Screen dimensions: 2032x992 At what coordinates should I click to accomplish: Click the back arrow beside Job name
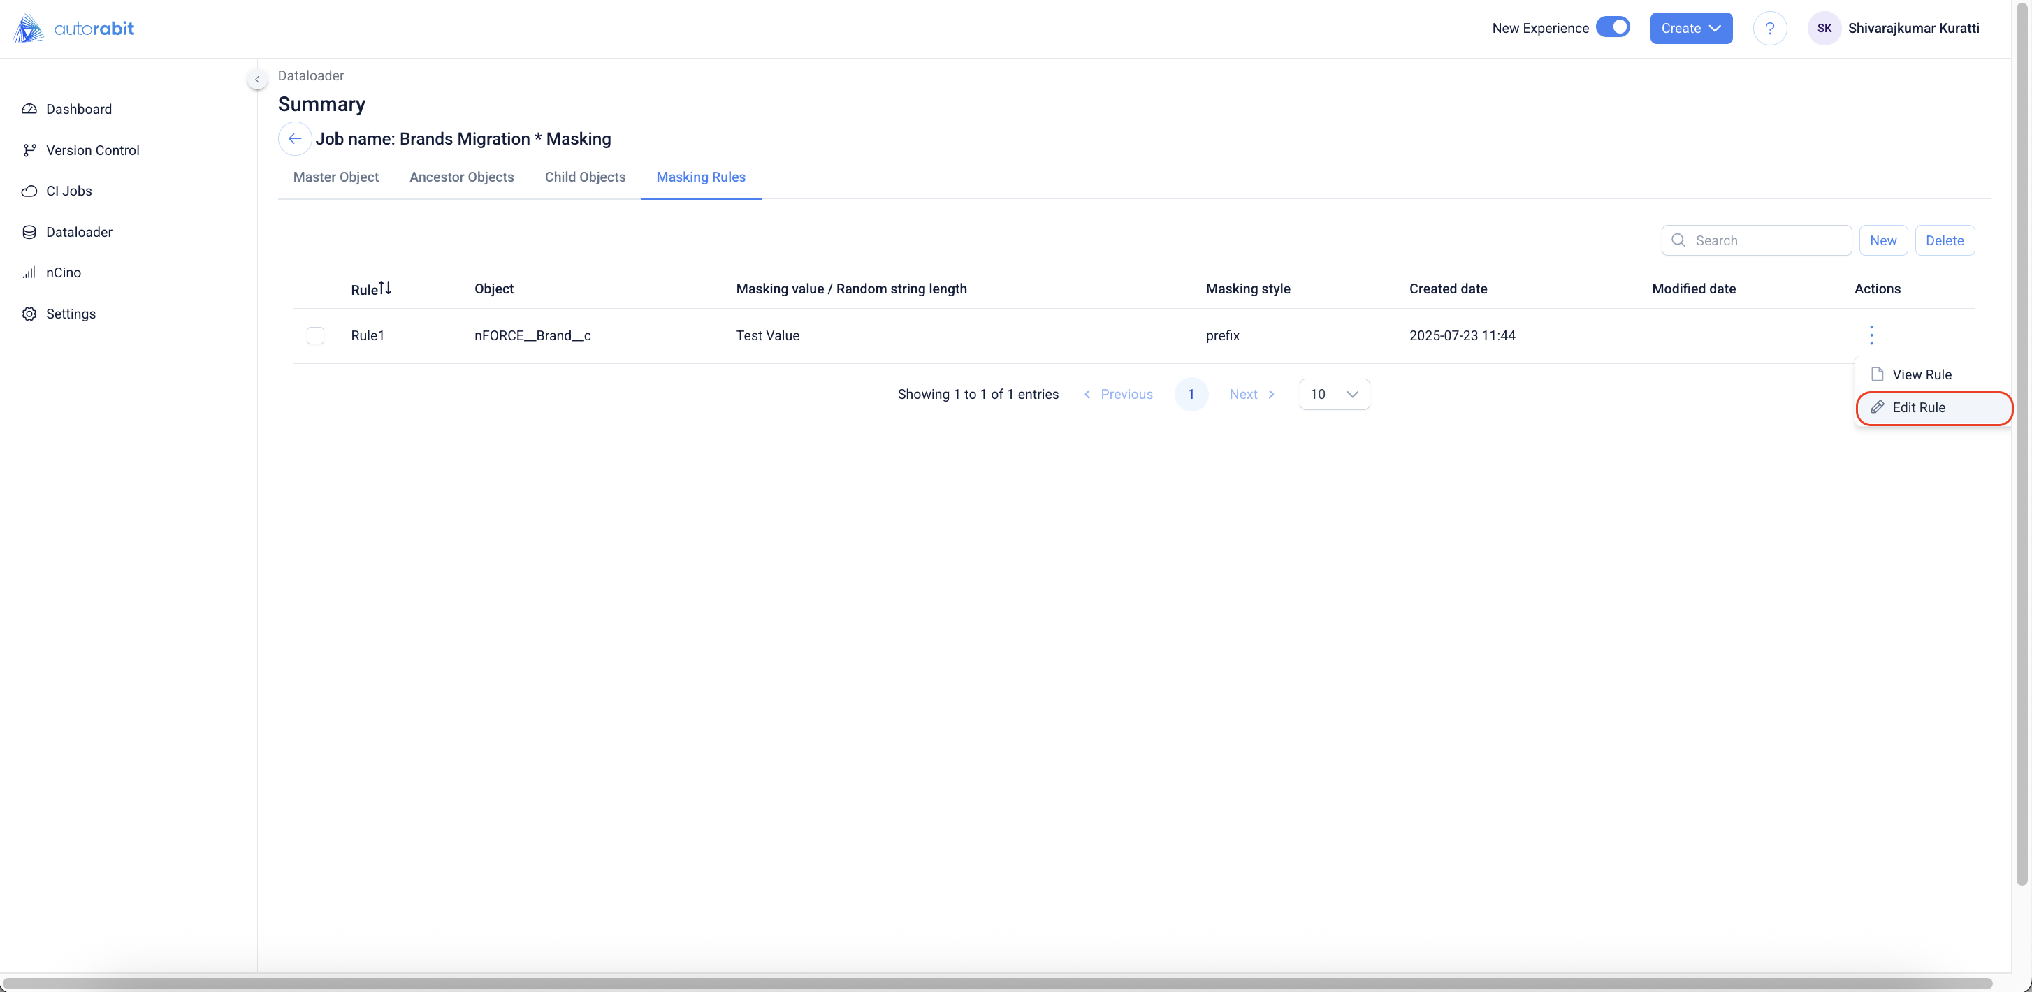pyautogui.click(x=294, y=139)
